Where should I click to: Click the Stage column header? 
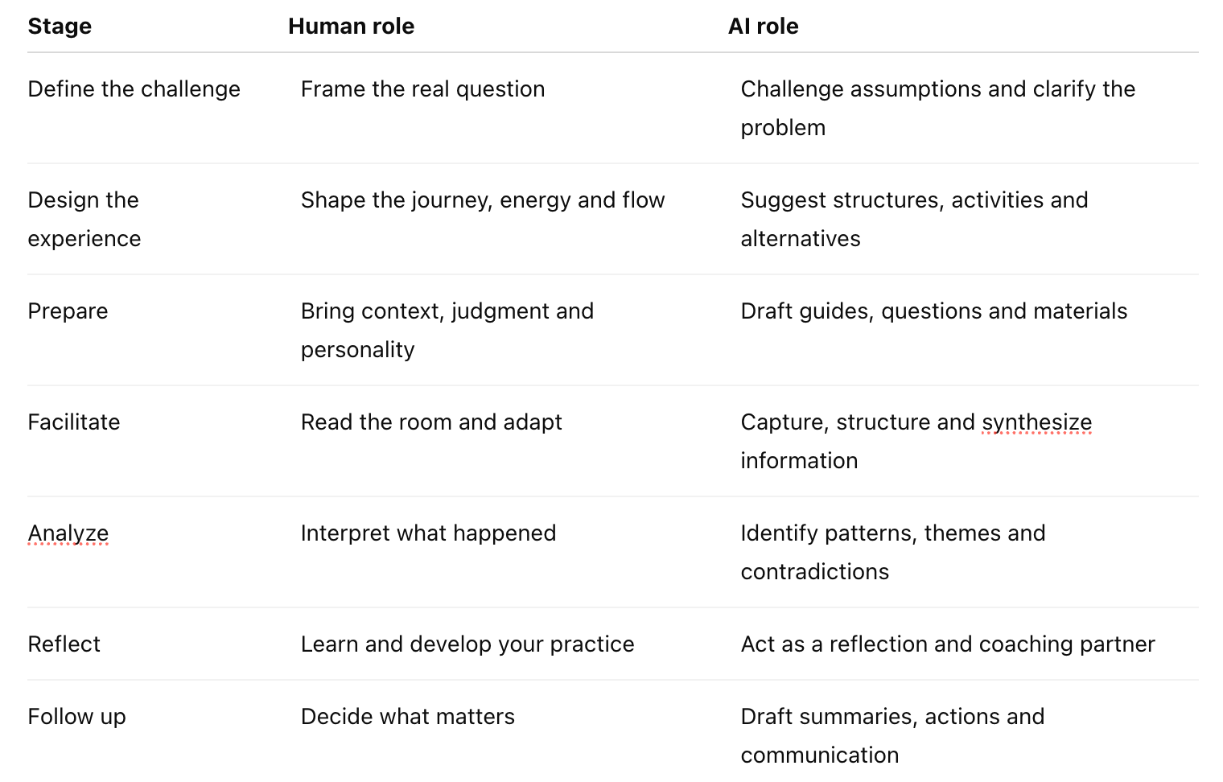[60, 26]
